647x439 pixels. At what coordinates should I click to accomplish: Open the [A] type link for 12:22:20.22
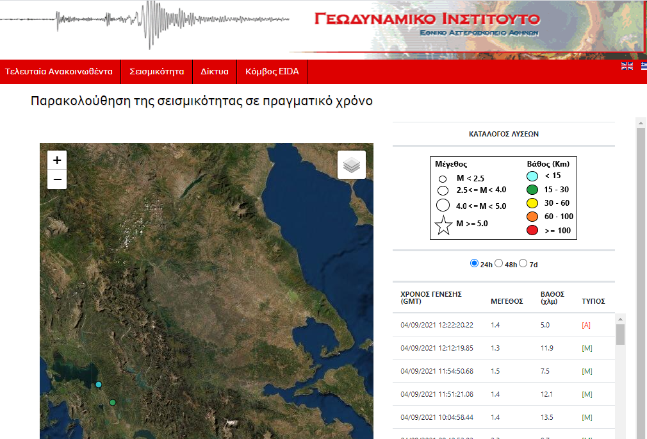coord(586,325)
